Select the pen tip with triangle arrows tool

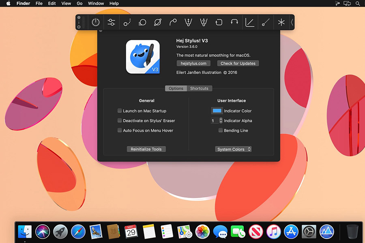coord(204,22)
